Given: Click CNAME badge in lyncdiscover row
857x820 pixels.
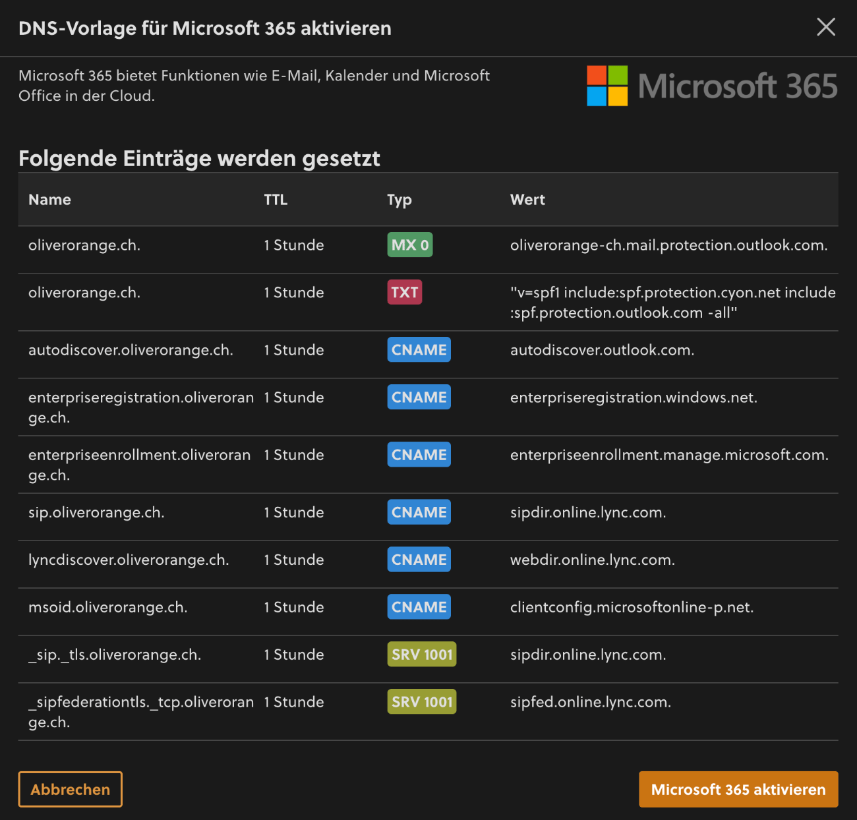Looking at the screenshot, I should coord(419,560).
